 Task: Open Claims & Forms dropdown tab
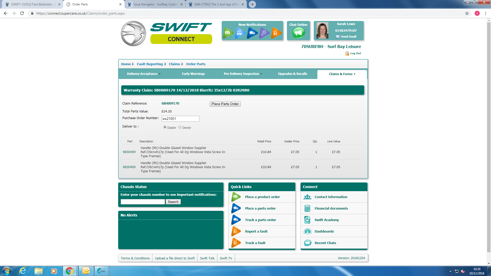pyautogui.click(x=342, y=74)
